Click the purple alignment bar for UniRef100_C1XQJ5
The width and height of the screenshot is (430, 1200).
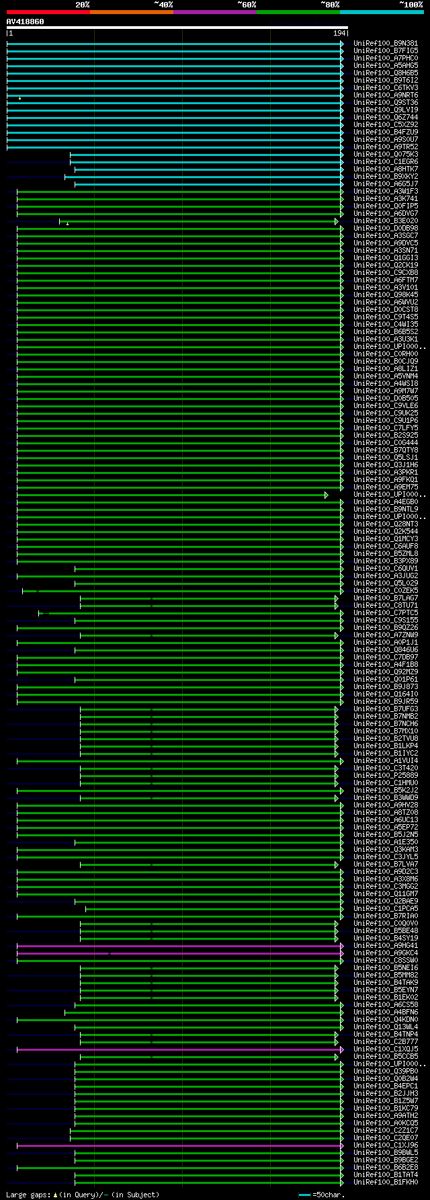tap(180, 1049)
